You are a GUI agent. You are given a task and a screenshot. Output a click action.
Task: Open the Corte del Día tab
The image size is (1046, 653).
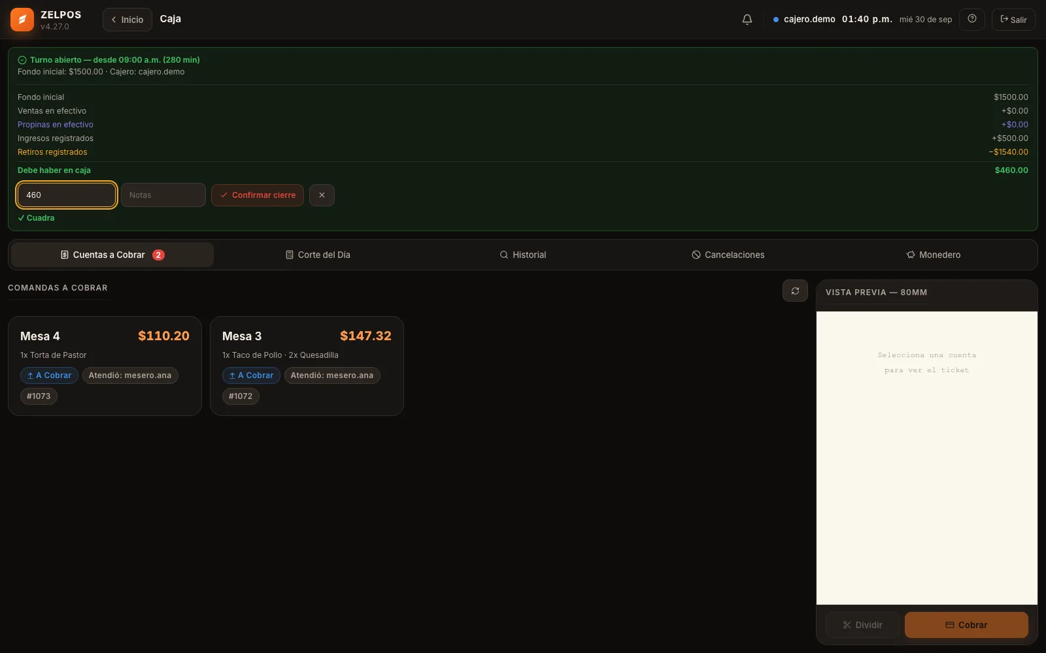point(318,255)
